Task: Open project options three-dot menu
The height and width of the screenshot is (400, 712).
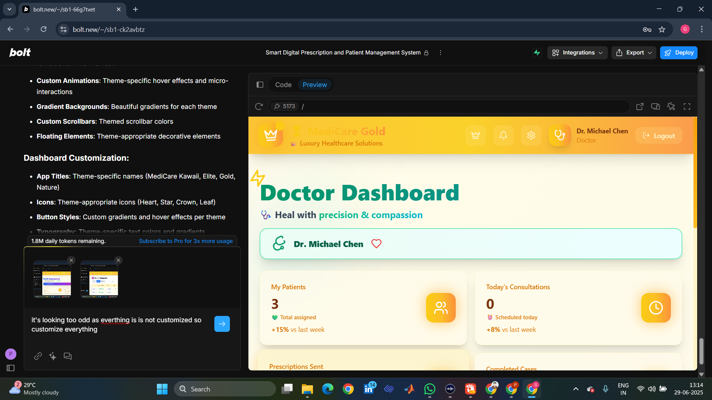Action: click(440, 53)
